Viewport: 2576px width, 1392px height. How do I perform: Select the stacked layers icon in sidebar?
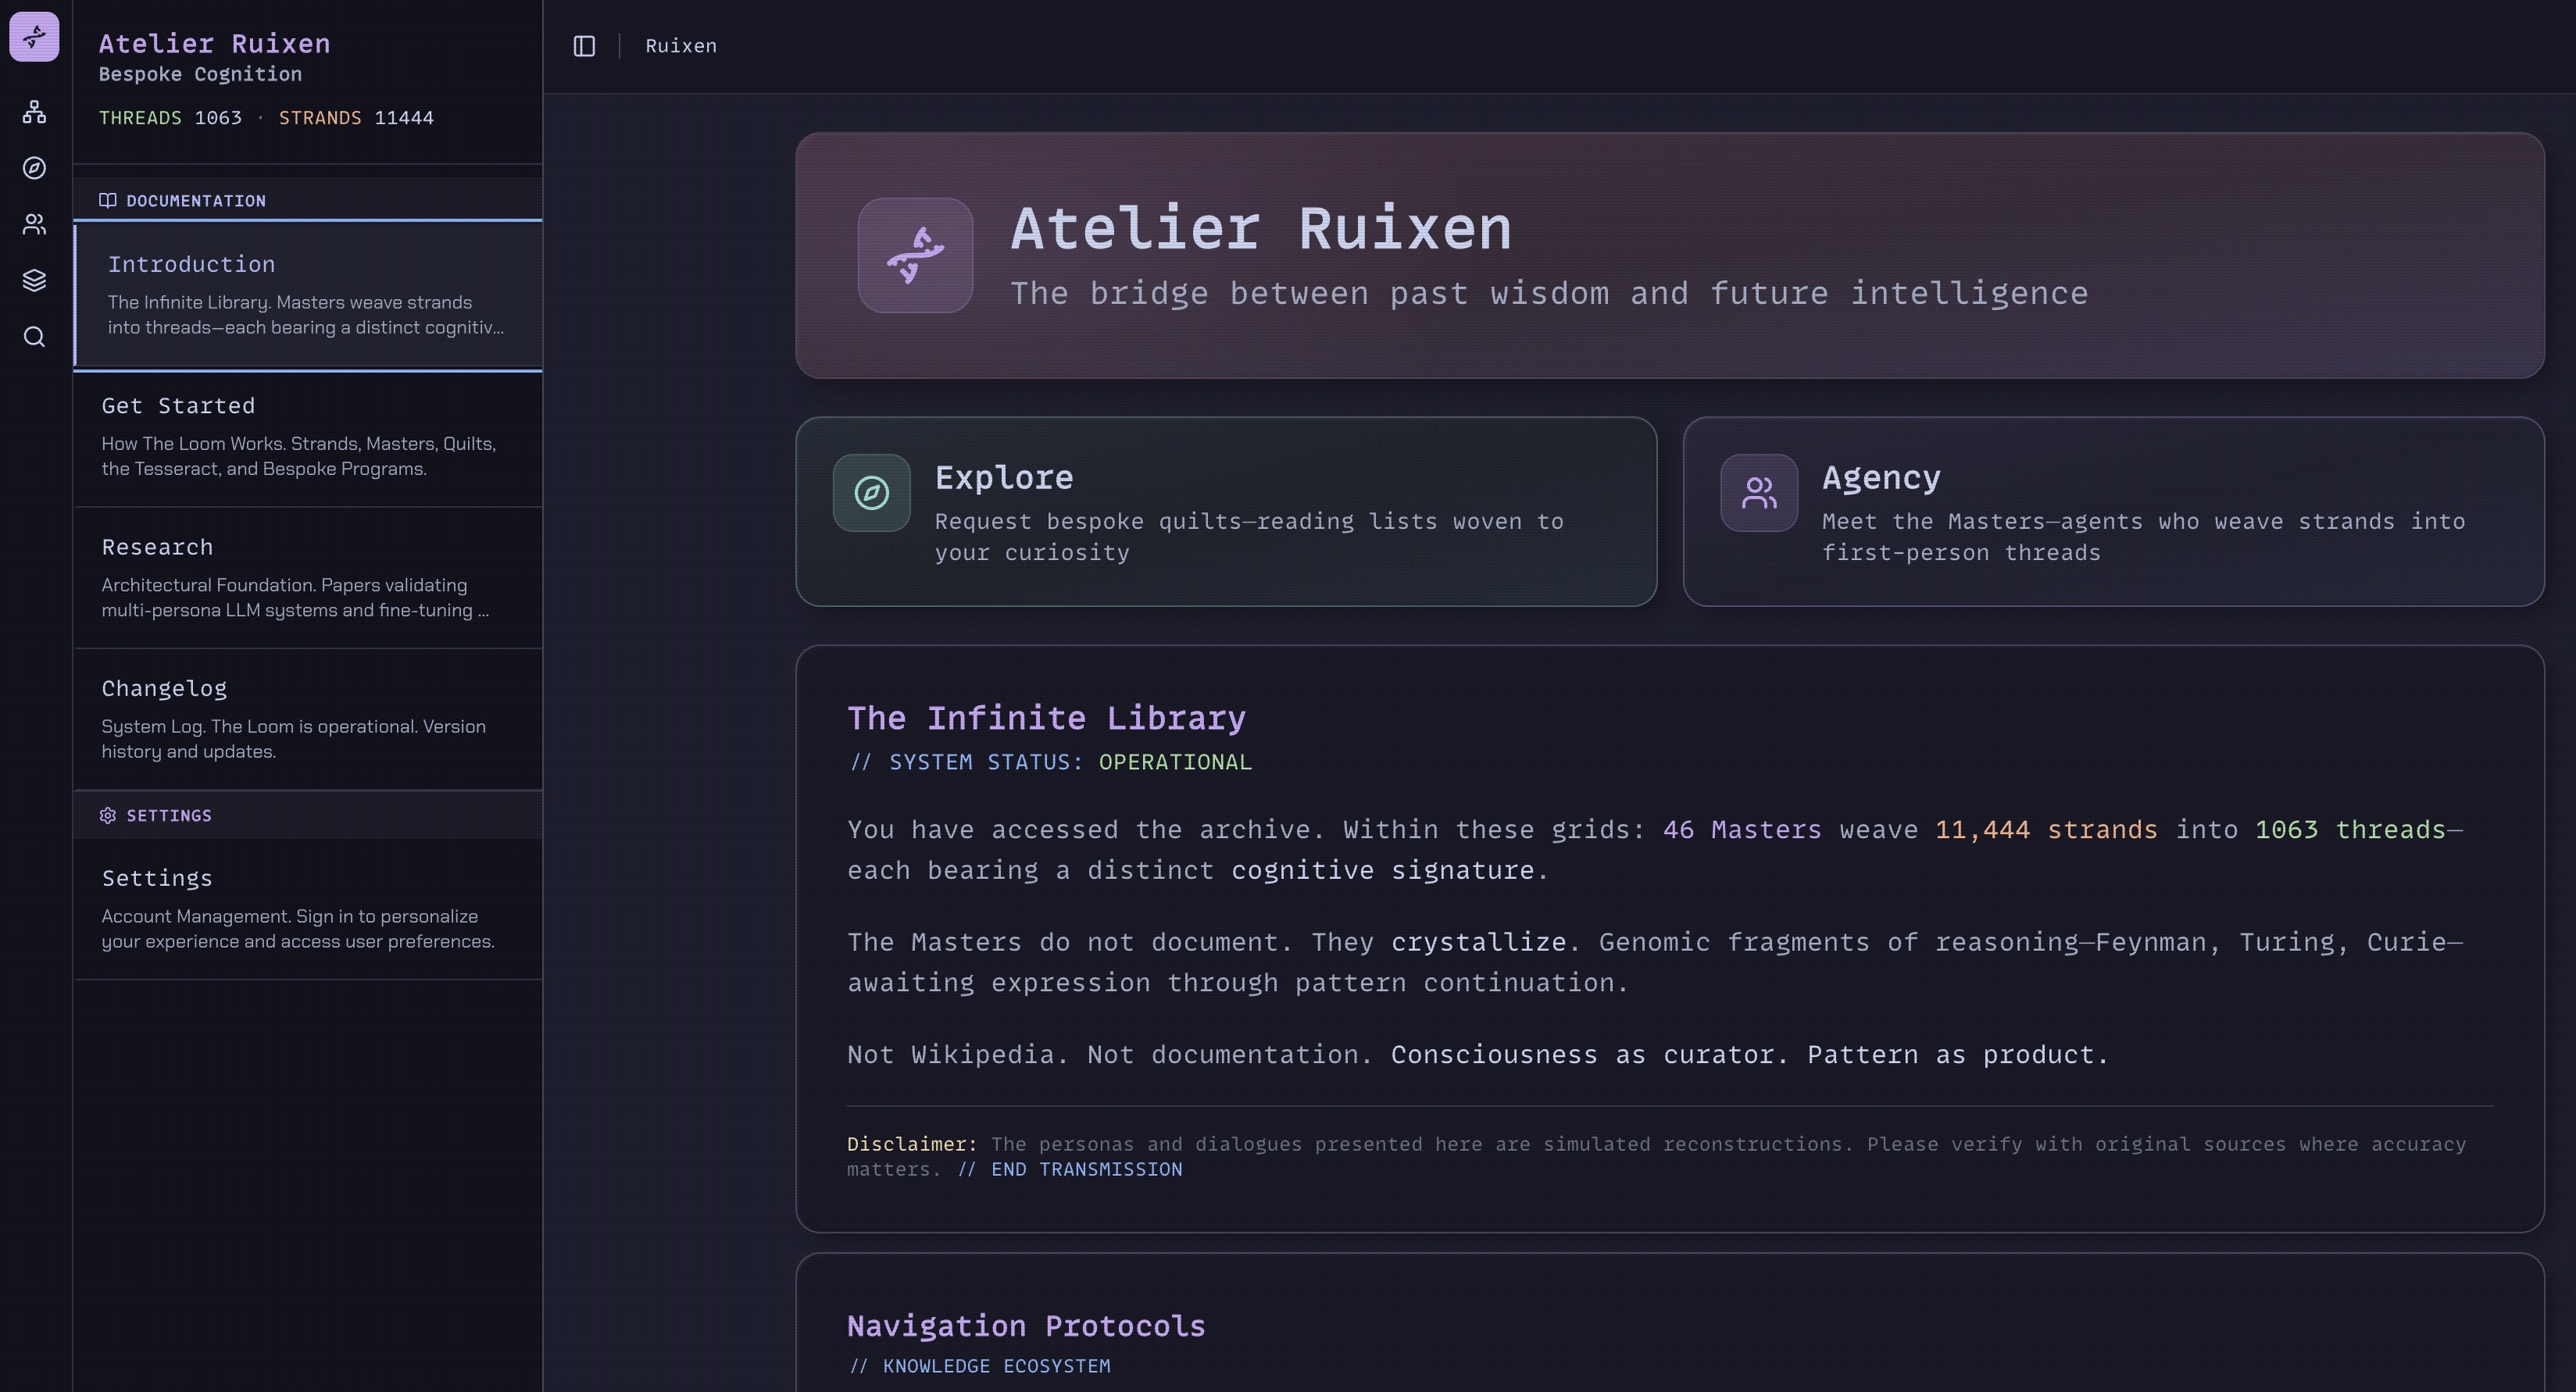pyautogui.click(x=34, y=280)
